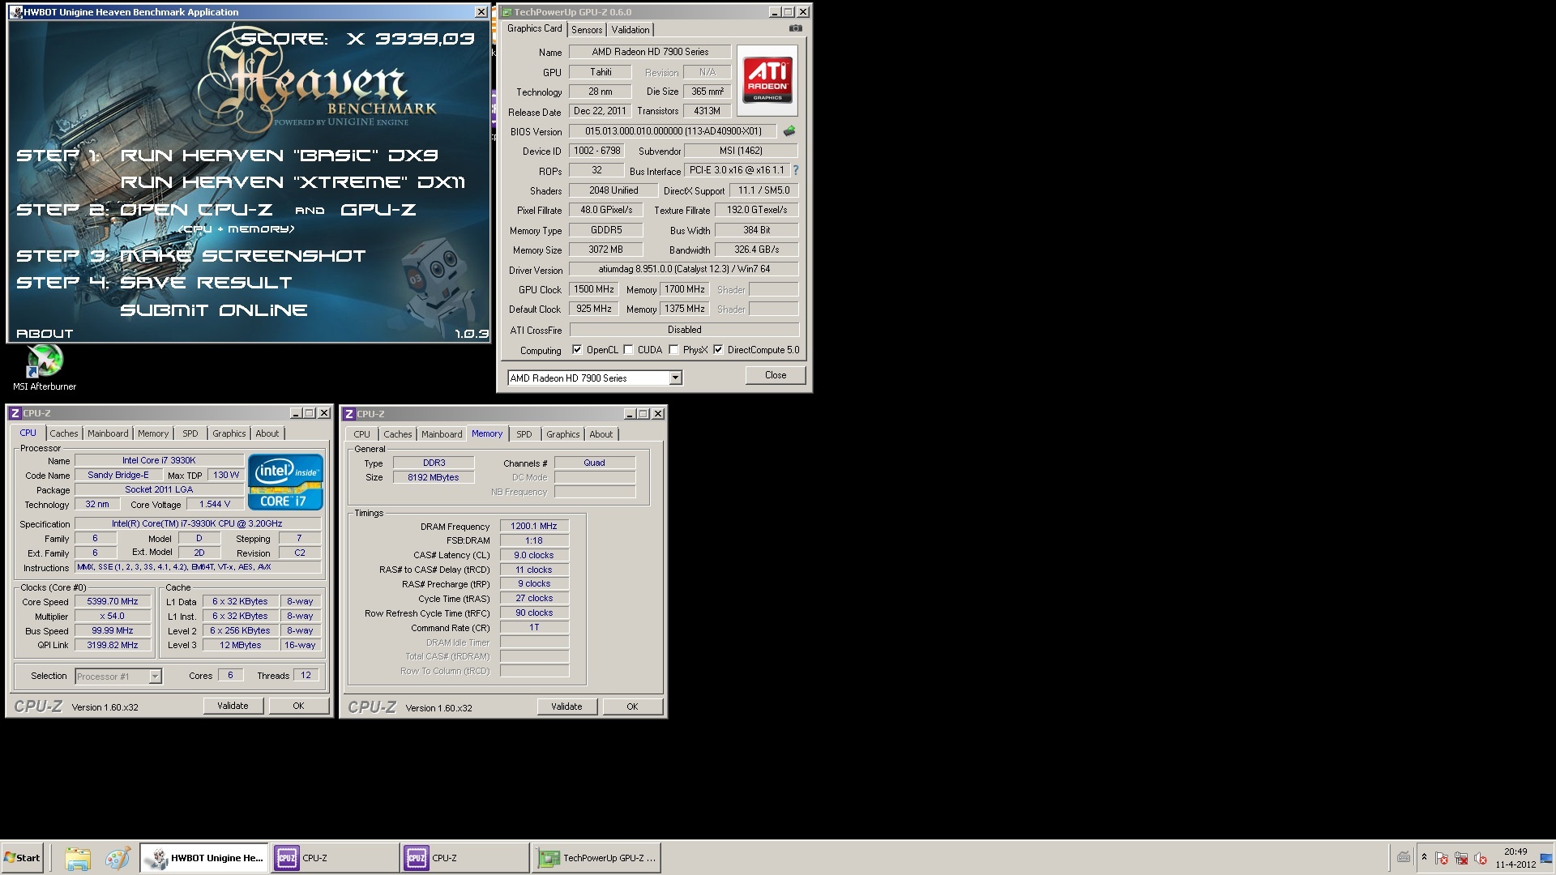
Task: Open Windows Explorer from the taskbar
Action: pos(77,858)
